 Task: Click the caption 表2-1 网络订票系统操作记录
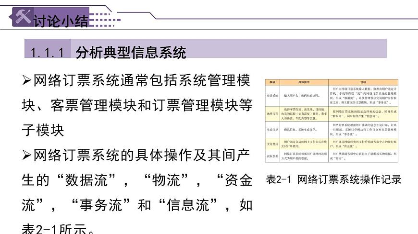[x=333, y=179]
